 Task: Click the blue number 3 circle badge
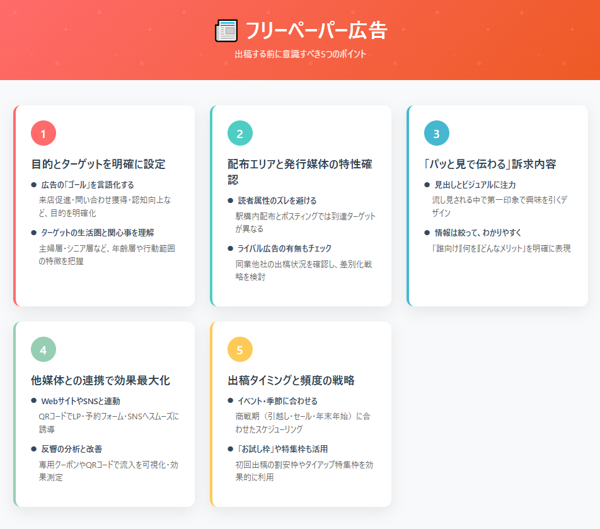(437, 133)
